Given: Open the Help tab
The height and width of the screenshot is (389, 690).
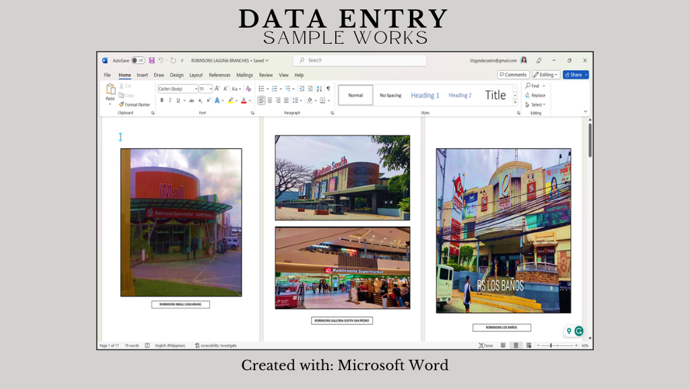Looking at the screenshot, I should click(300, 75).
